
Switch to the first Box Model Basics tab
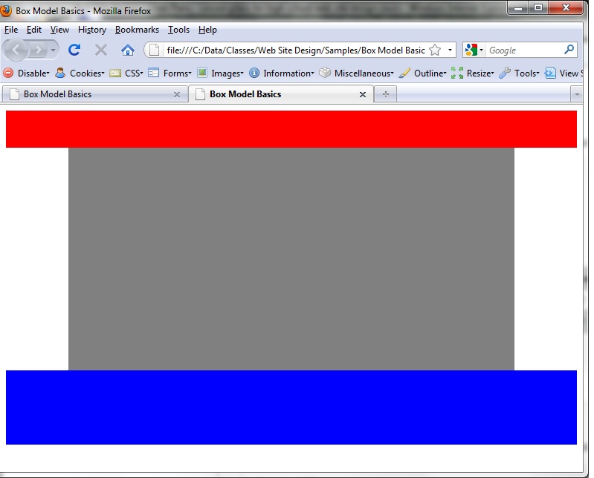click(x=94, y=94)
